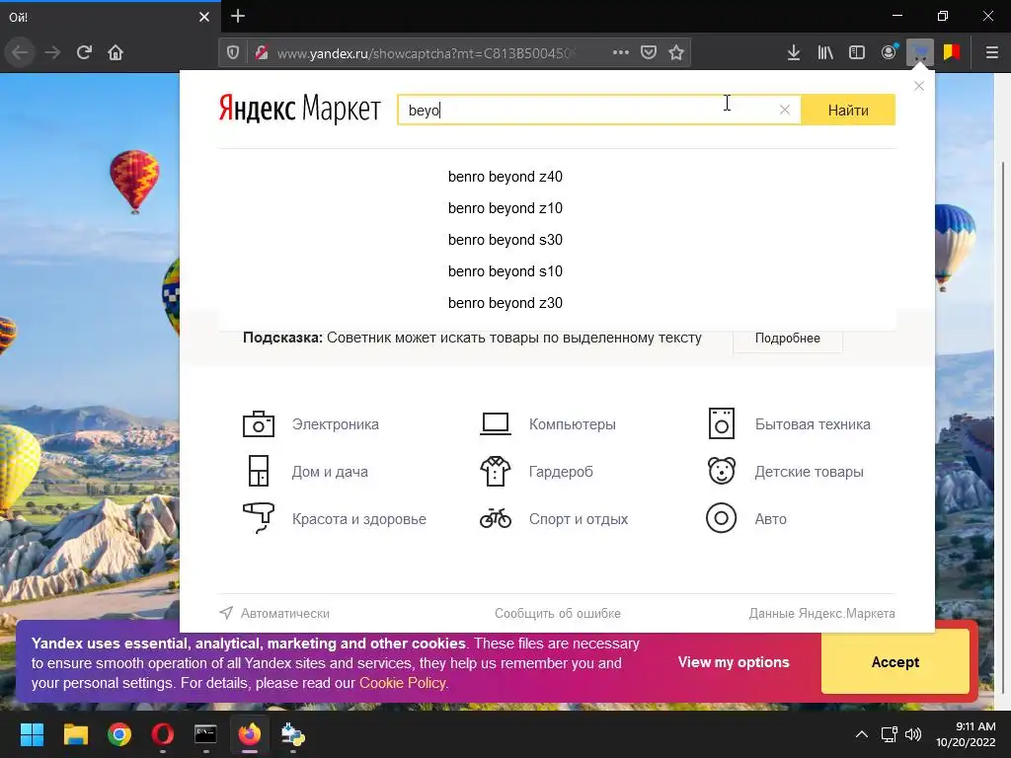The height and width of the screenshot is (758, 1011).
Task: Select suggestion benro beyond z30
Action: tap(505, 303)
